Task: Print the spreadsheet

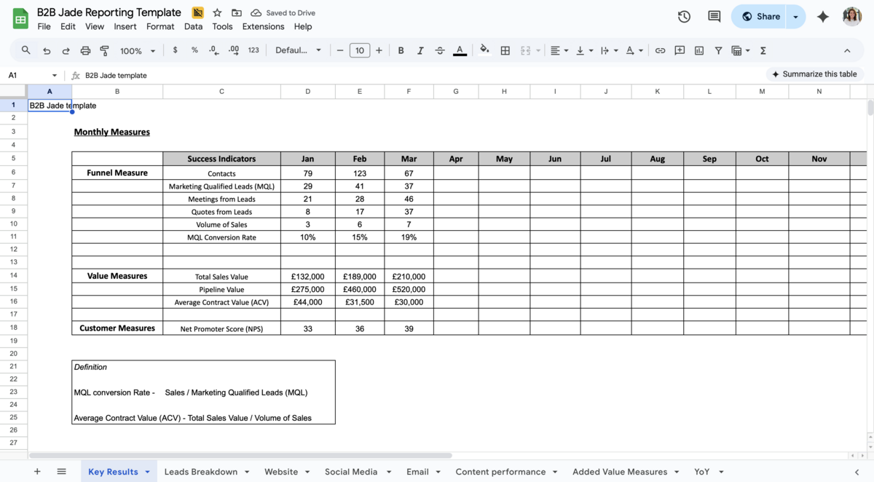Action: 85,50
